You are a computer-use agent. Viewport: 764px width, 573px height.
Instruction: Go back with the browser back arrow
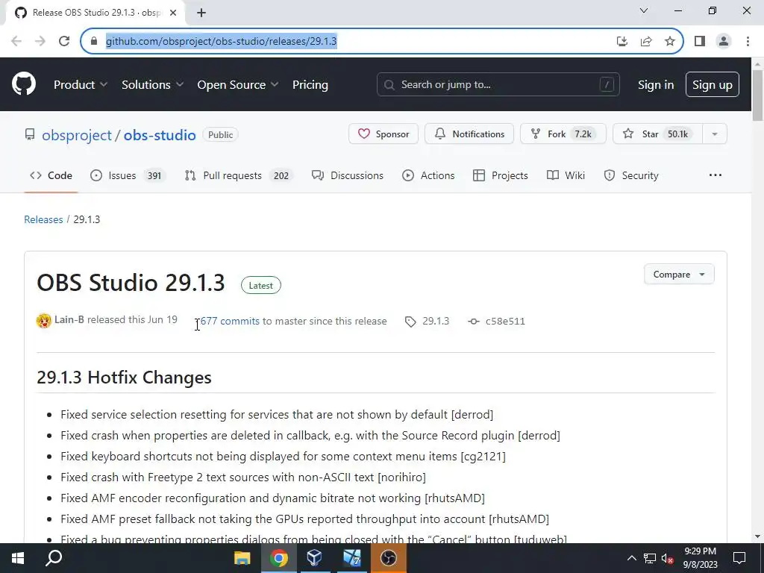click(16, 41)
